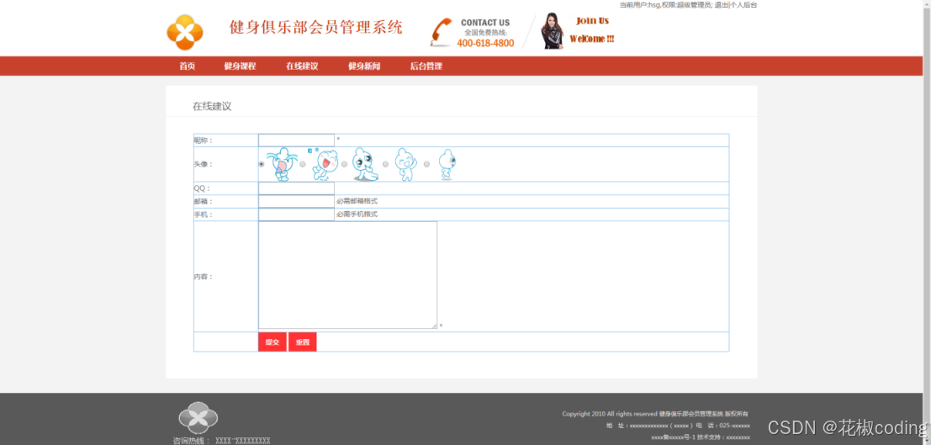Click the 健身俱乐部会员管理系统 site title

point(316,27)
